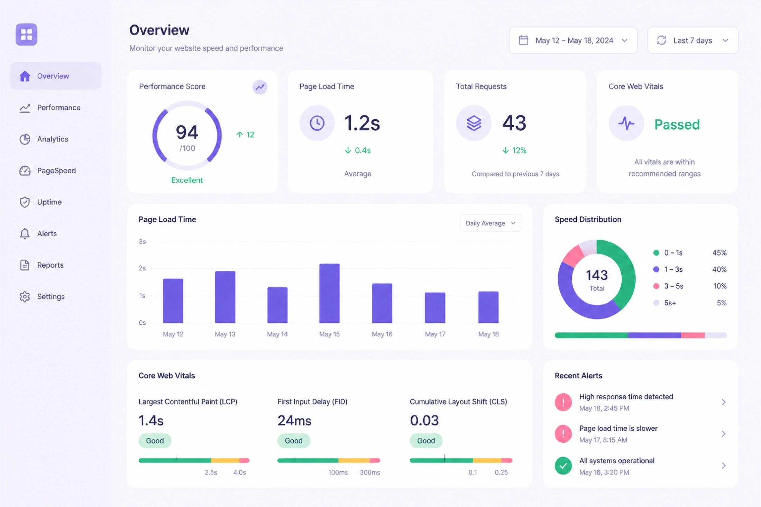Viewport: 761px width, 507px height.
Task: Open the High response time detected alert
Action: click(x=641, y=402)
